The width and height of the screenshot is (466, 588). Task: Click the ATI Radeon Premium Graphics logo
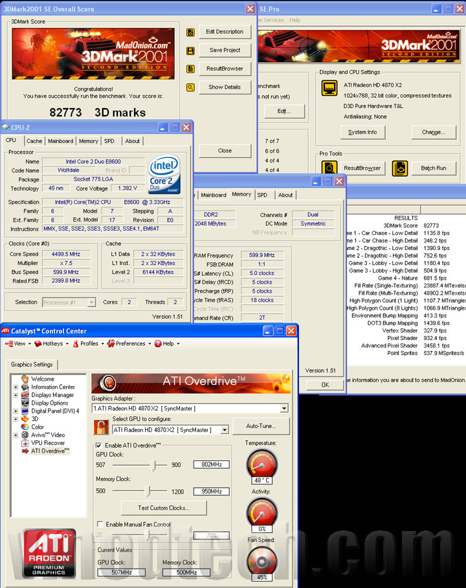click(x=49, y=554)
